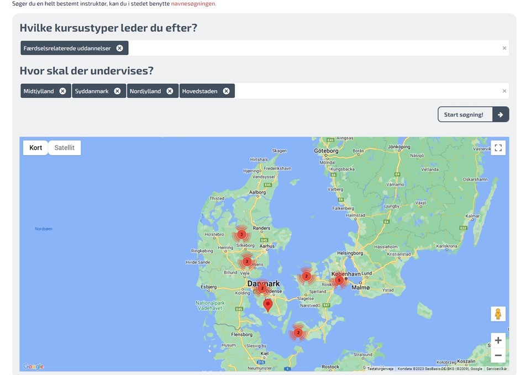
Task: Open the Servicevilkår link
Action: click(x=497, y=369)
